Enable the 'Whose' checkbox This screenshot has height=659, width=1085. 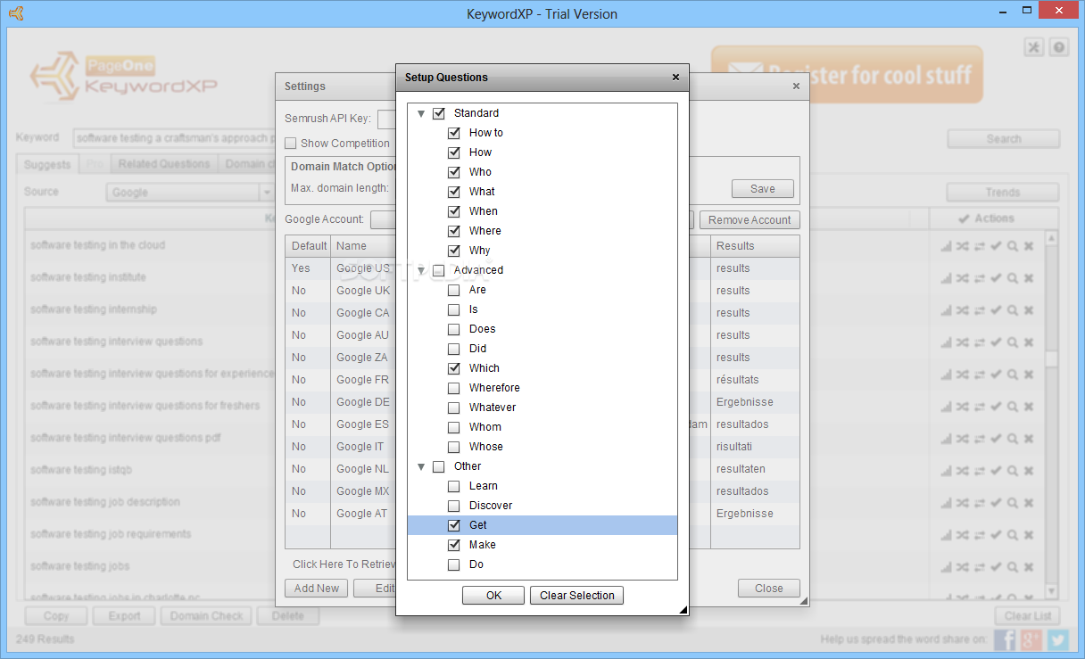(x=454, y=447)
